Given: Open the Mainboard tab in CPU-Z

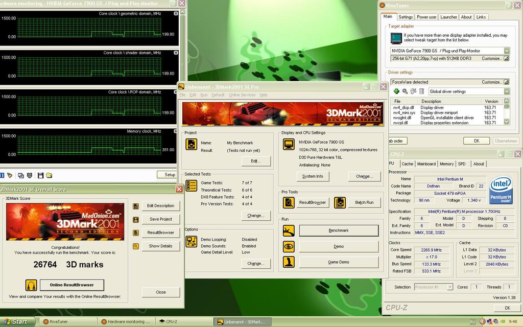Looking at the screenshot, I should coord(426,164).
